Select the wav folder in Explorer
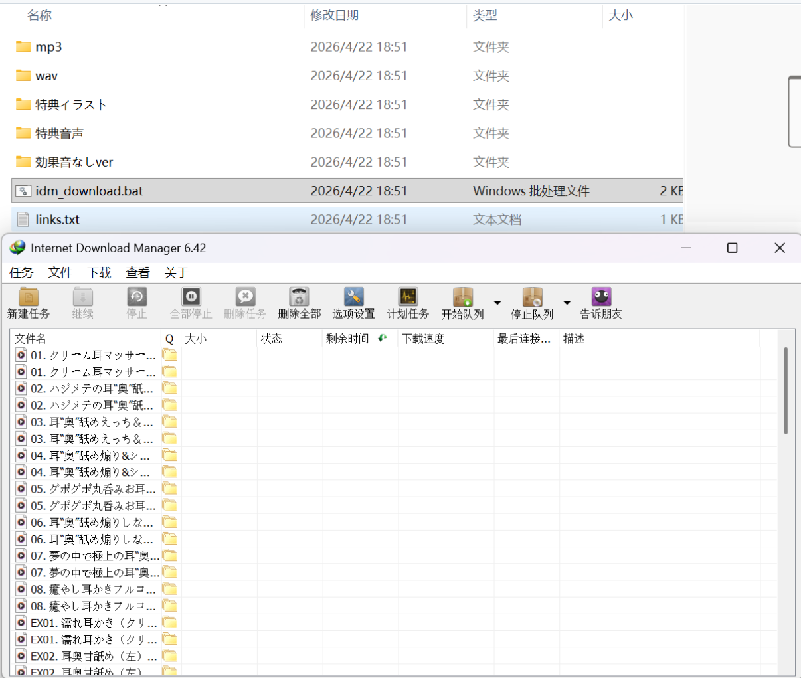The height and width of the screenshot is (678, 801). click(347, 76)
